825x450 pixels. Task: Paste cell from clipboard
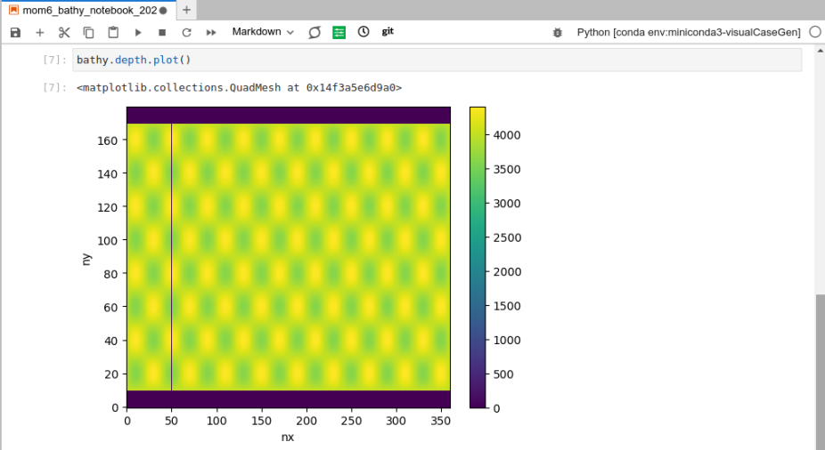click(x=113, y=32)
